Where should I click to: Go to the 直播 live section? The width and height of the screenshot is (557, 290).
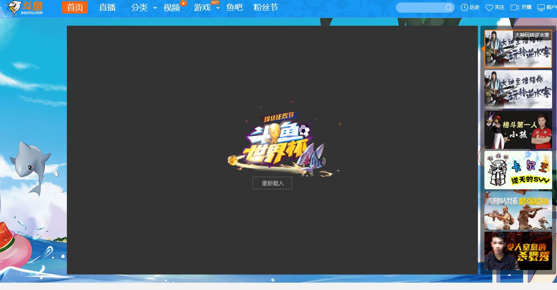click(107, 7)
